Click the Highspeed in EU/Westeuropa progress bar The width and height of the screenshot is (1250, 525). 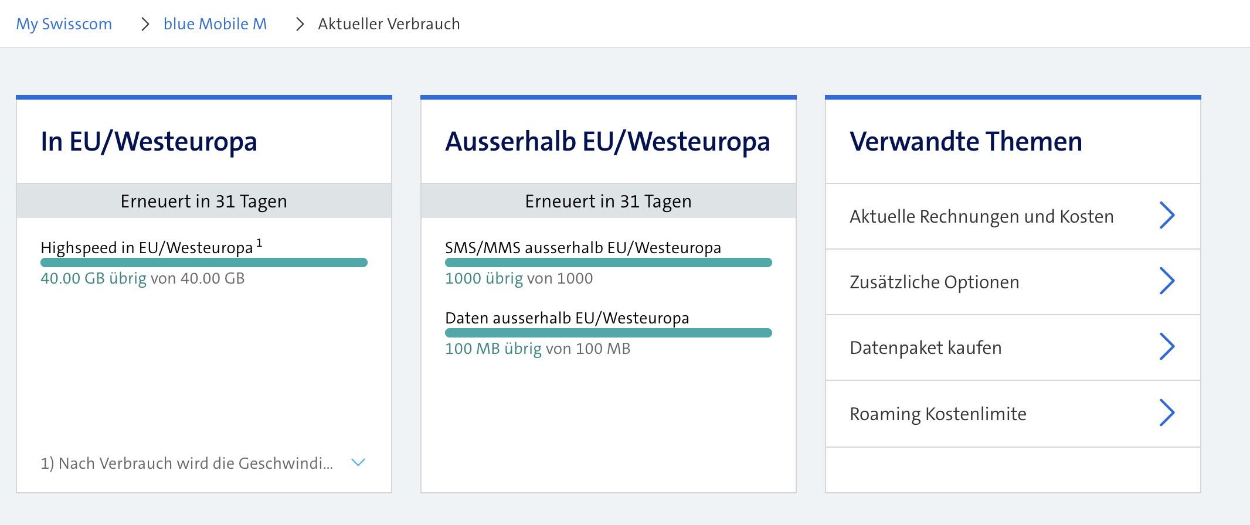click(203, 262)
